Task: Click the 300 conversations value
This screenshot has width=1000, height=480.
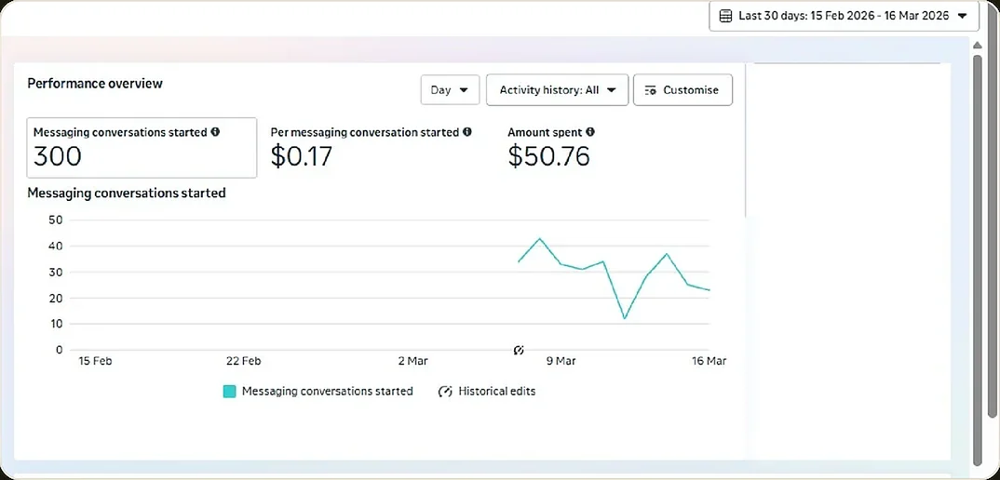Action: pyautogui.click(x=58, y=156)
